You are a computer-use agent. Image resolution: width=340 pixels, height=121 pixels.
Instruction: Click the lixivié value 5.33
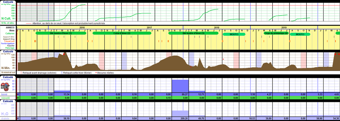point(320,94)
